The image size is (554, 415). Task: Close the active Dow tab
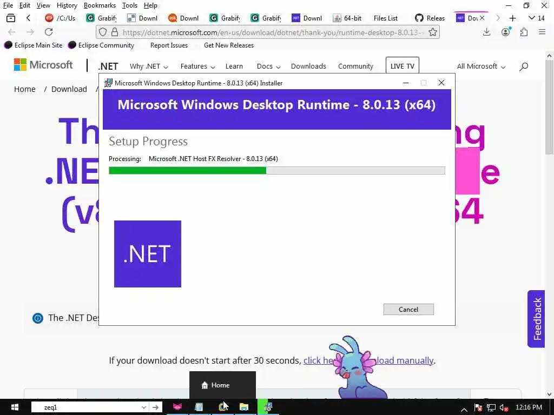tap(482, 18)
